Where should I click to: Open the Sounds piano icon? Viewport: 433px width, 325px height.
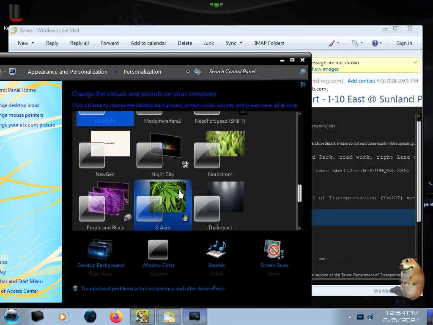[x=217, y=249]
